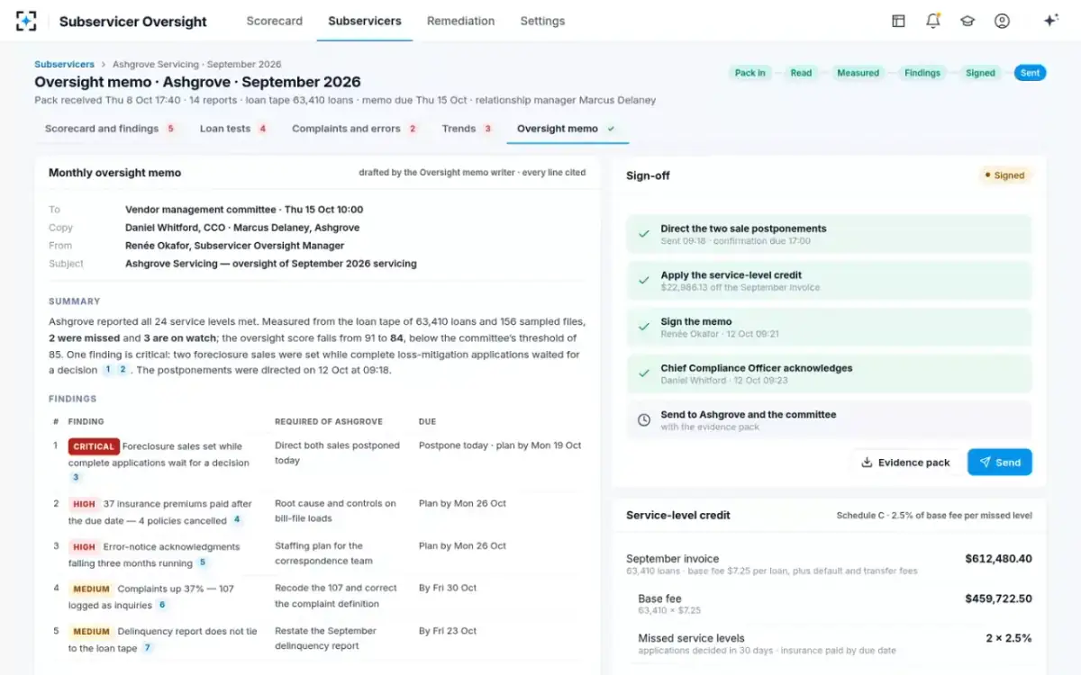This screenshot has width=1081, height=675.
Task: Open citation 1 in the summary
Action: (108, 370)
